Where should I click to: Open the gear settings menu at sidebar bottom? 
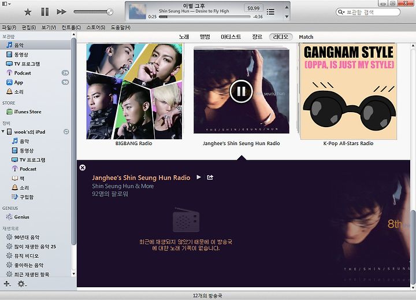[22, 284]
